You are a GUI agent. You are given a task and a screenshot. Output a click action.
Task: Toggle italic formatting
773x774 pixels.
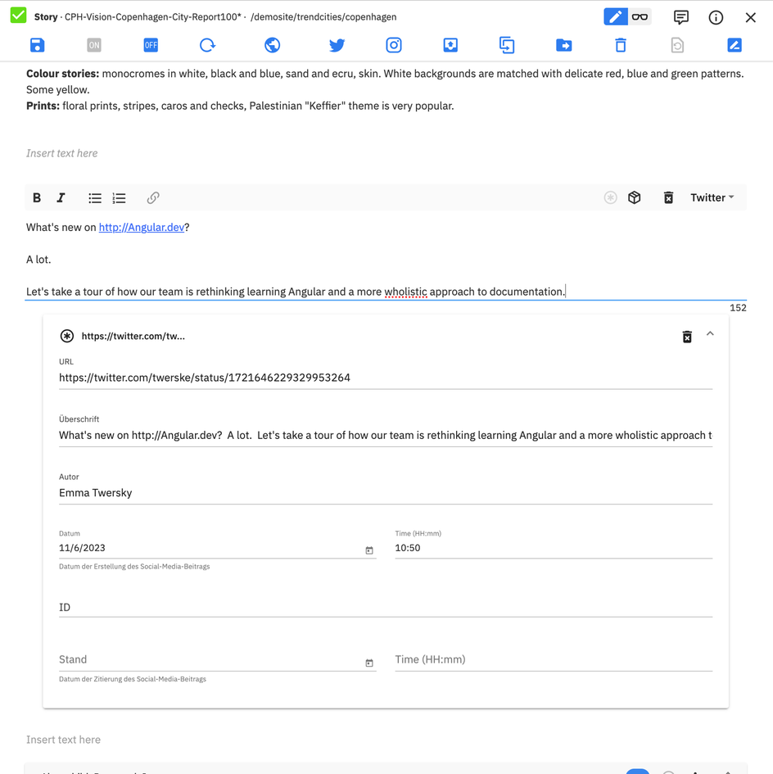61,198
